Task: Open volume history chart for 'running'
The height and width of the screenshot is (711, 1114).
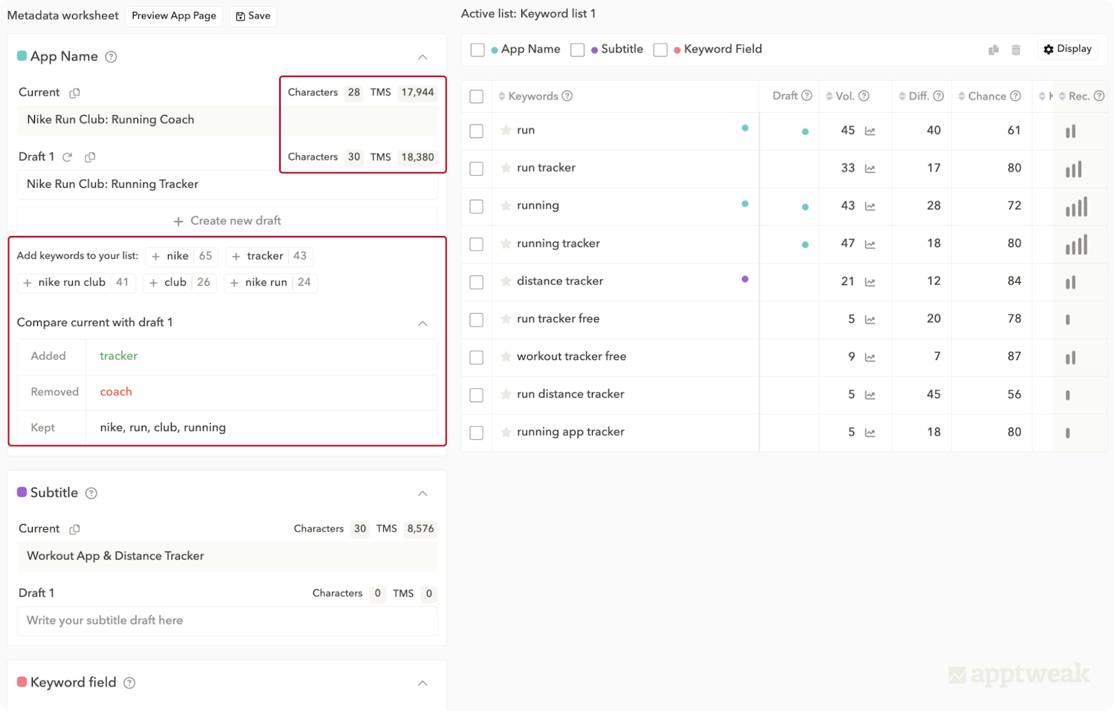Action: point(870,206)
